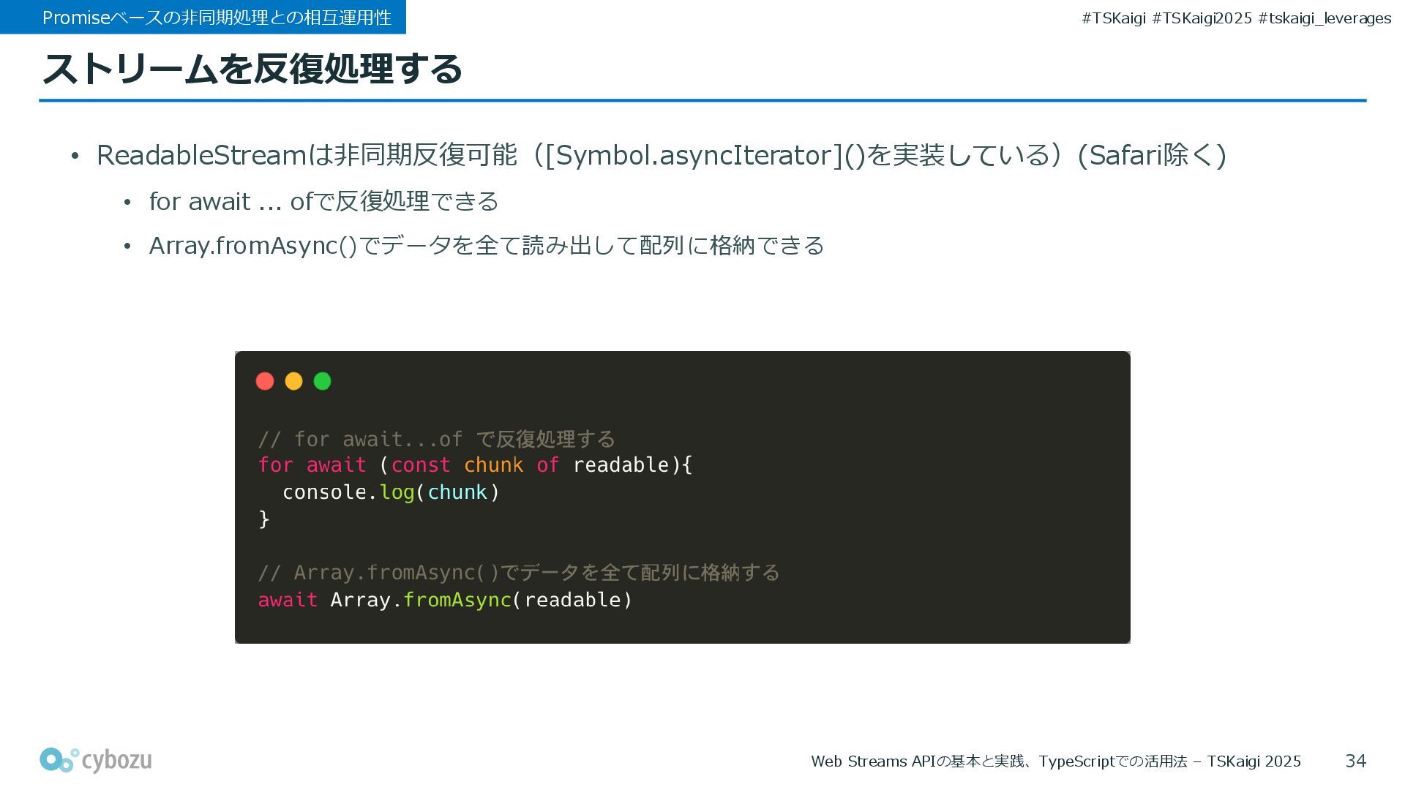Click the page number 34
The height and width of the screenshot is (790, 1405).
(x=1355, y=761)
